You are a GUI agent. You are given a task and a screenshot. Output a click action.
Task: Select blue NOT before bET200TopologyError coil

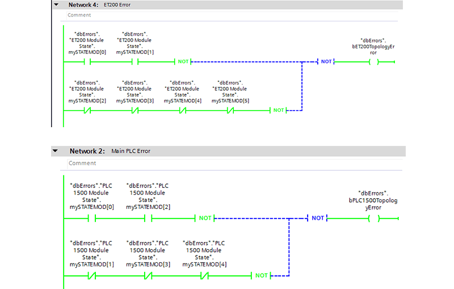pyautogui.click(x=326, y=62)
